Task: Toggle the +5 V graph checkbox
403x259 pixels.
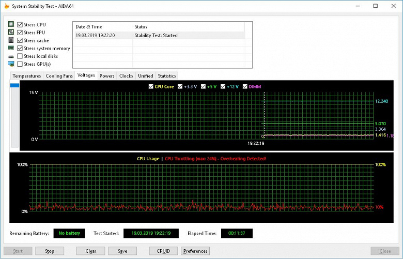Action: 203,86
